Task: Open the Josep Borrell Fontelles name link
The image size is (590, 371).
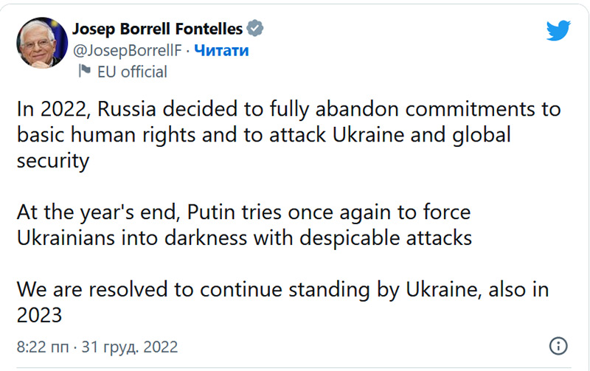Action: pyautogui.click(x=157, y=29)
